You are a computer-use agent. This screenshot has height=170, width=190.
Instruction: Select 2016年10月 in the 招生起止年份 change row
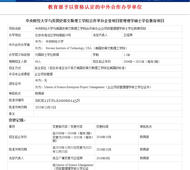(x=104, y=137)
